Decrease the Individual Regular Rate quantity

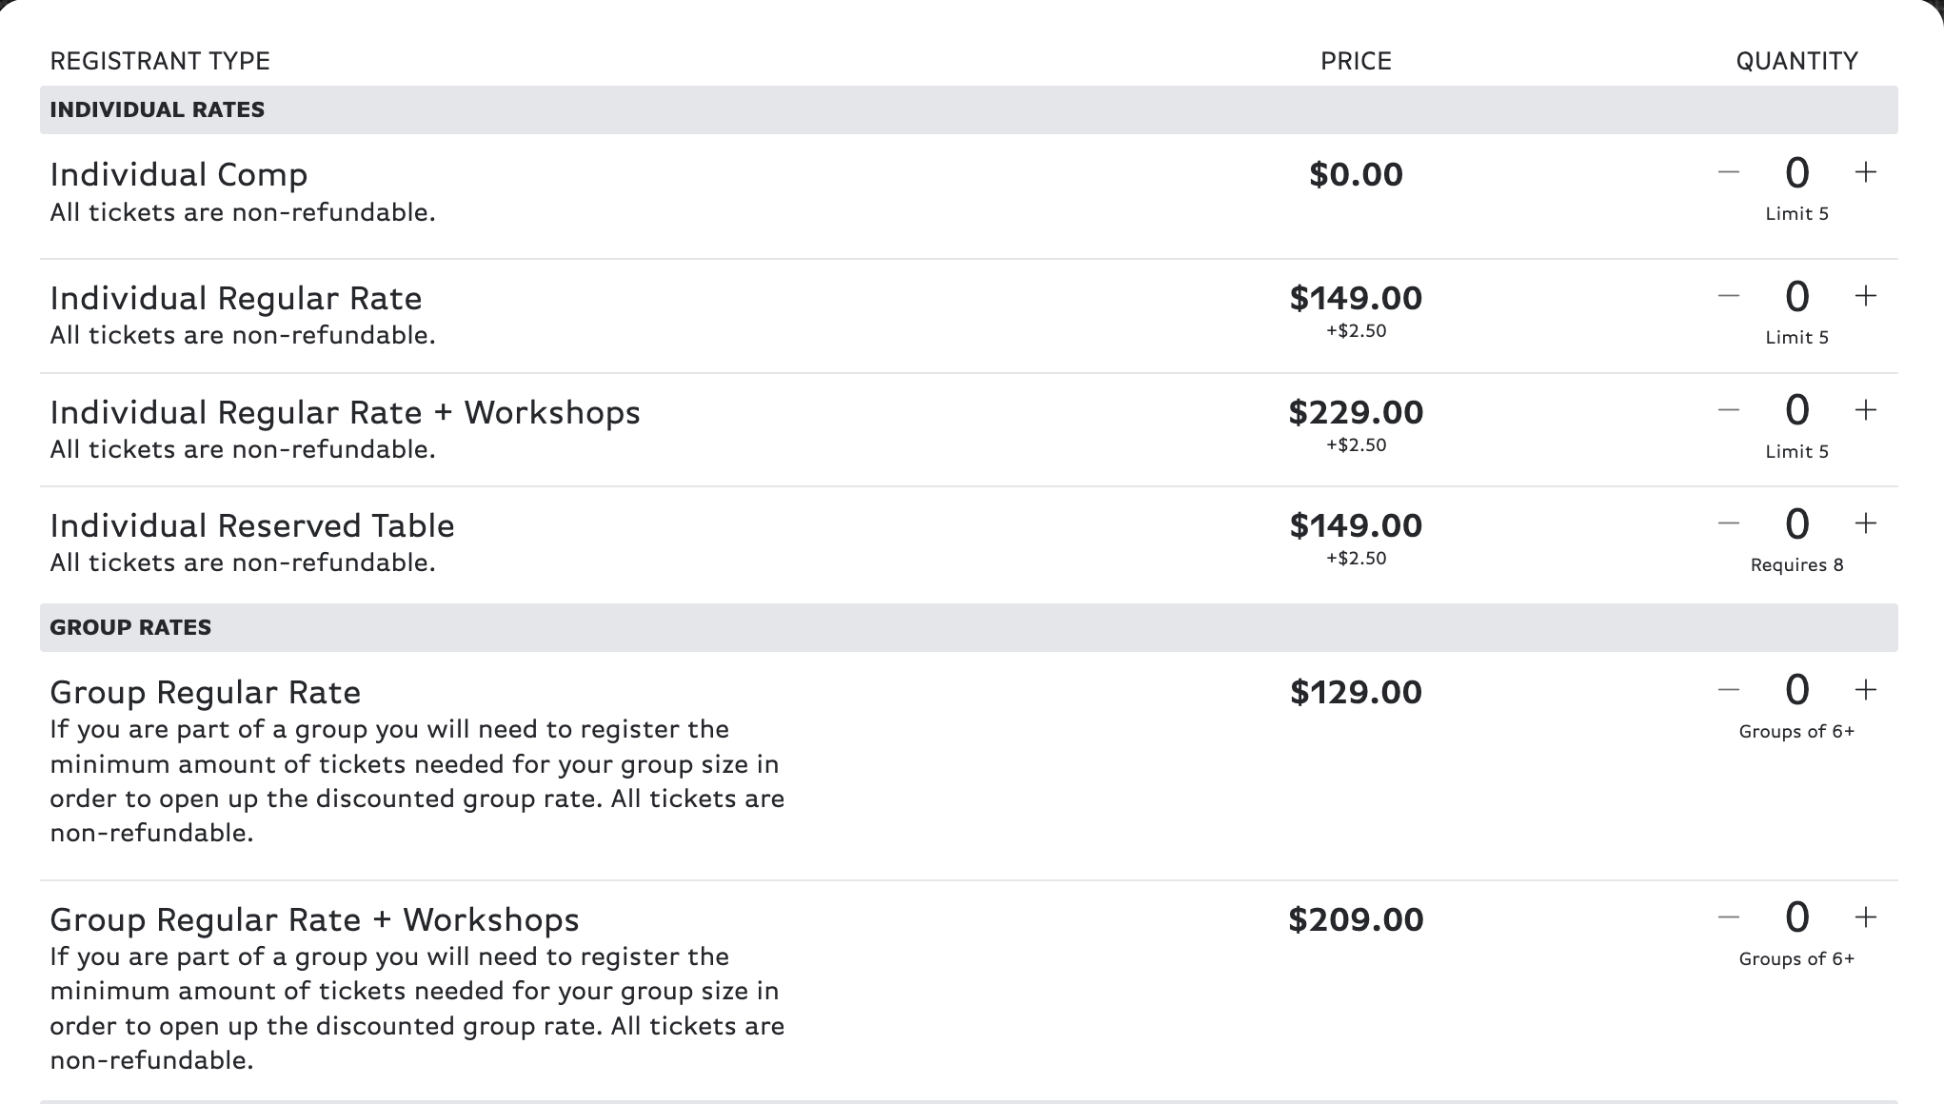[1729, 296]
